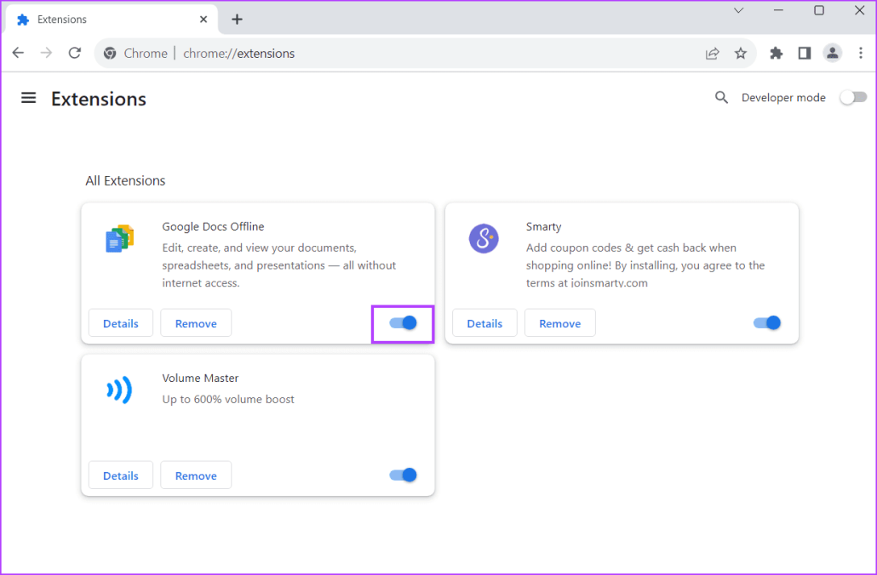This screenshot has height=575, width=877.
Task: Disable the Google Docs Offline extension
Action: pyautogui.click(x=403, y=323)
